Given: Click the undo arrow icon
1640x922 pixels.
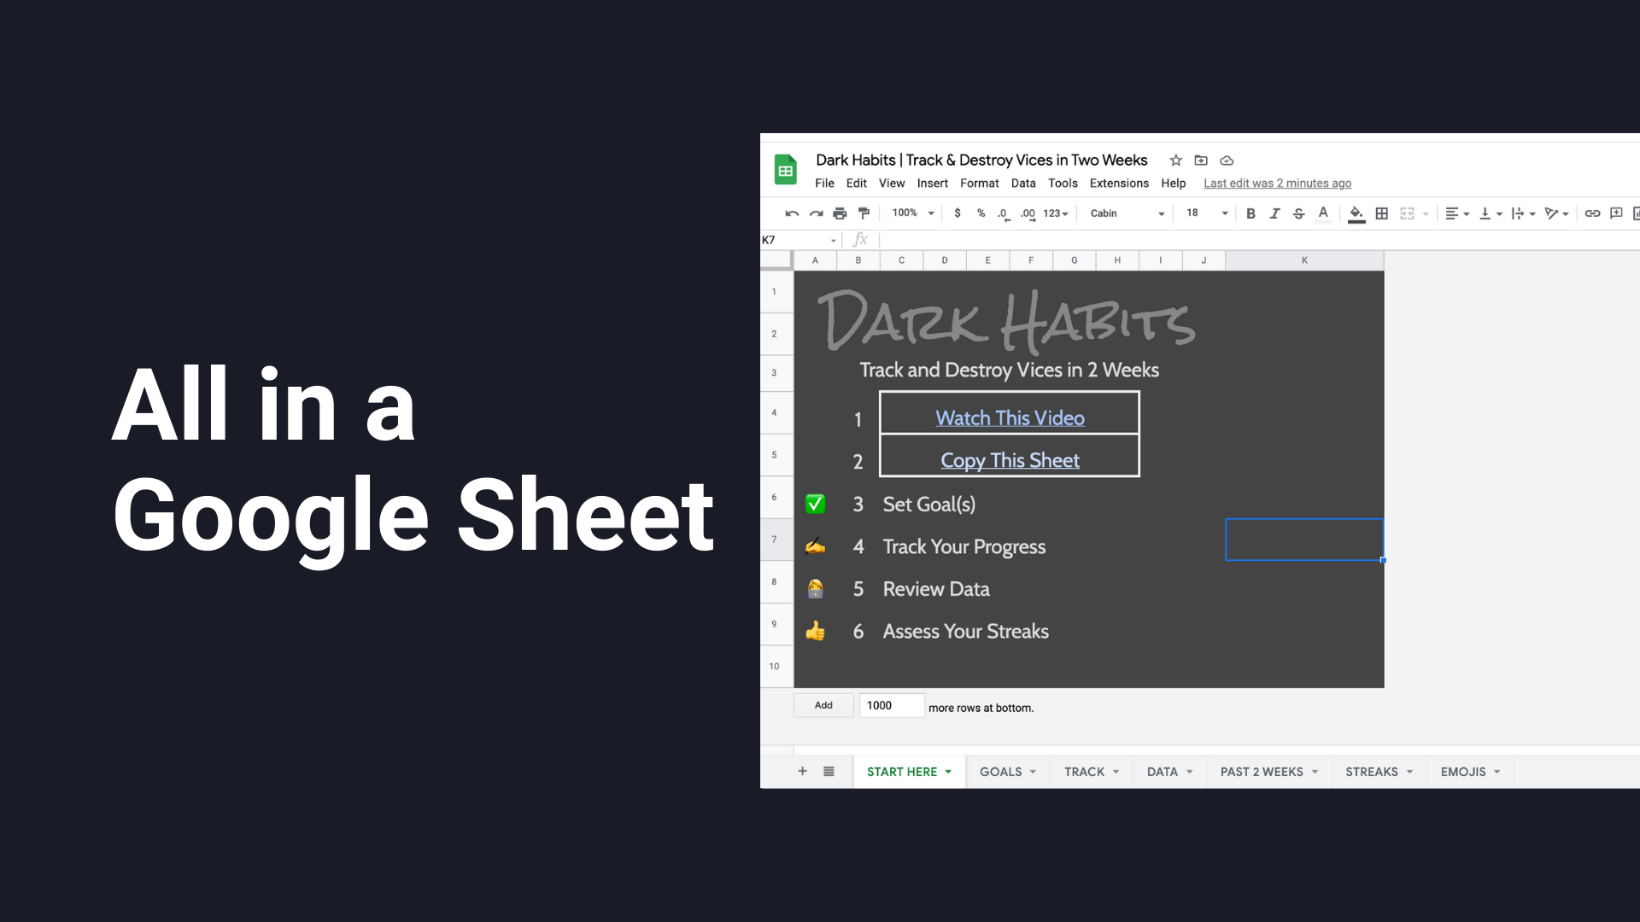Looking at the screenshot, I should (x=792, y=213).
